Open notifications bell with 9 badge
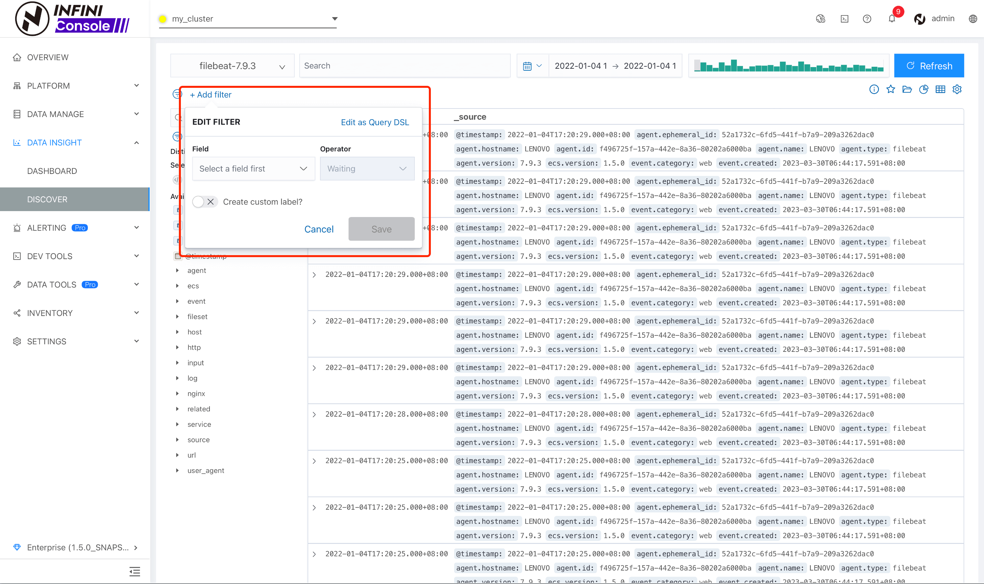Image resolution: width=984 pixels, height=584 pixels. click(x=892, y=18)
